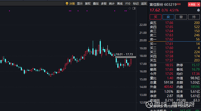Click the diamond icon above the chart

click(130, 8)
